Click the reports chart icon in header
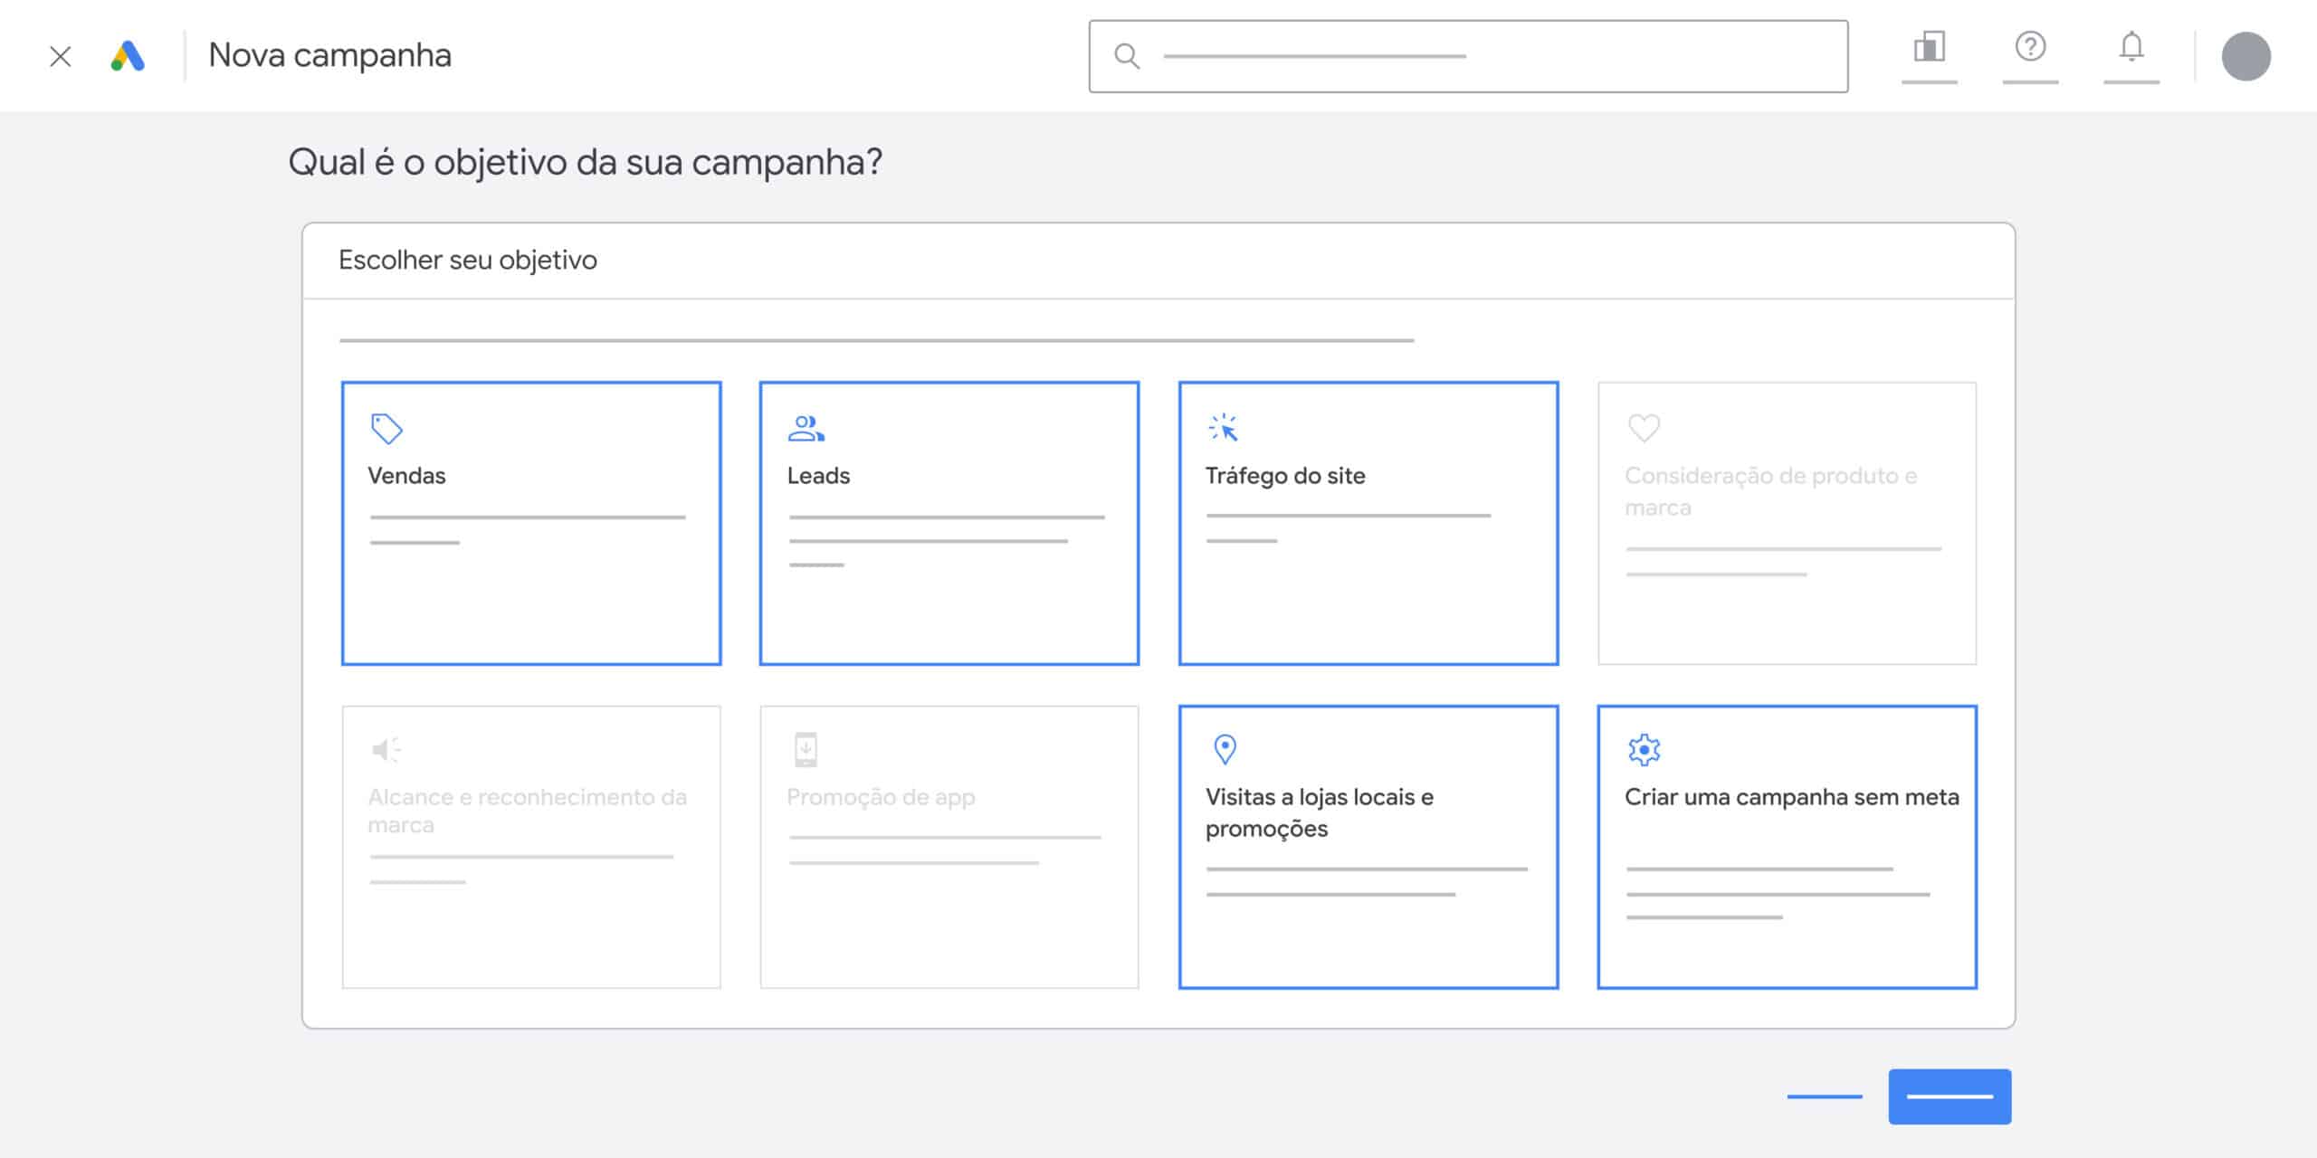 pyautogui.click(x=1929, y=47)
